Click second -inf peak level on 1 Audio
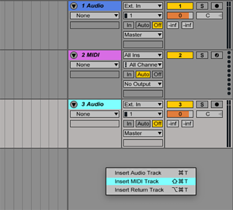The width and height of the screenshot is (233, 210). click(x=187, y=25)
